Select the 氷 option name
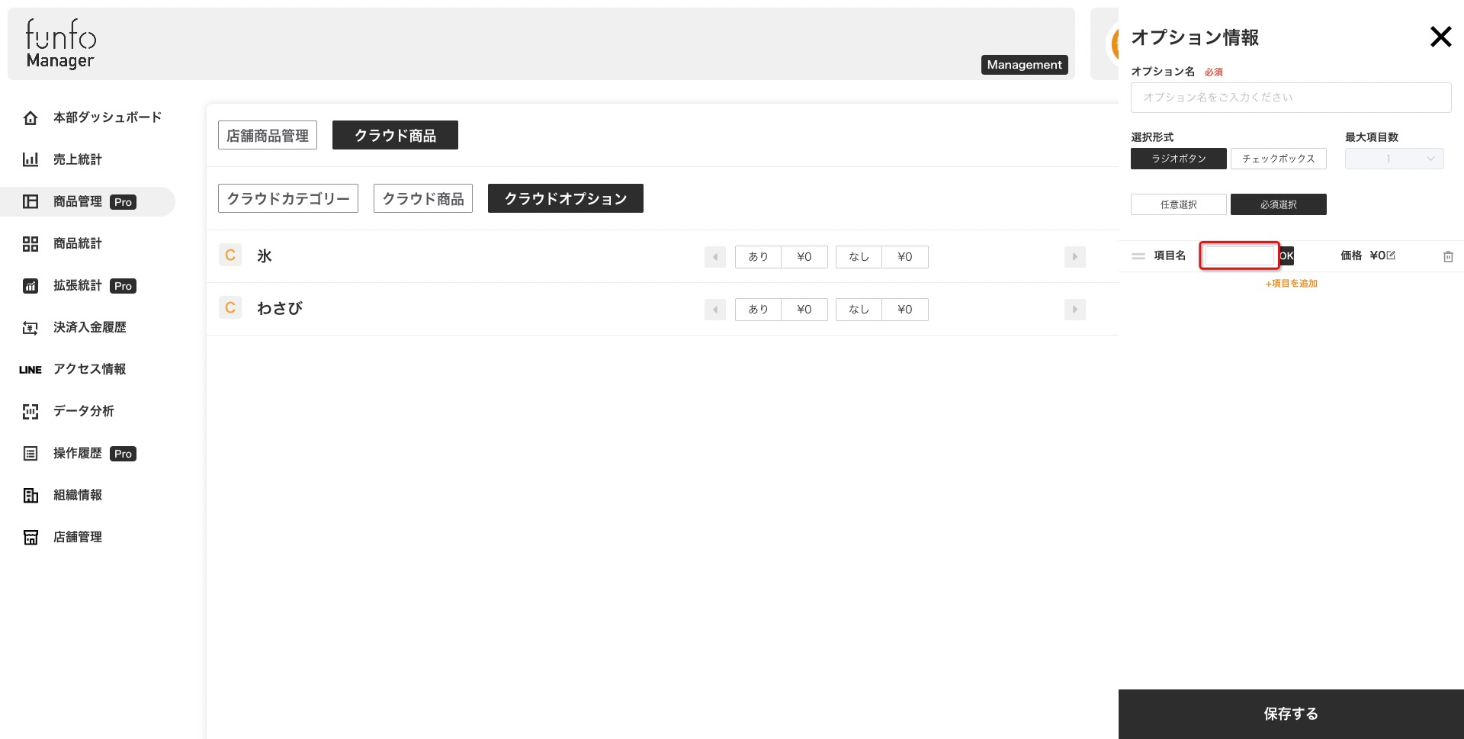The image size is (1464, 739). tap(265, 256)
